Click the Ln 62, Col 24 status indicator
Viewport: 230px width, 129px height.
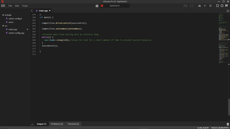tap(203, 128)
